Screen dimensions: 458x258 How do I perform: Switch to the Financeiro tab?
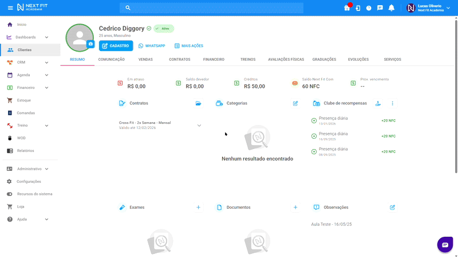214,60
